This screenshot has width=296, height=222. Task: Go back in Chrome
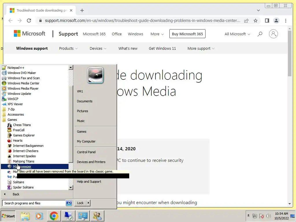10,21
